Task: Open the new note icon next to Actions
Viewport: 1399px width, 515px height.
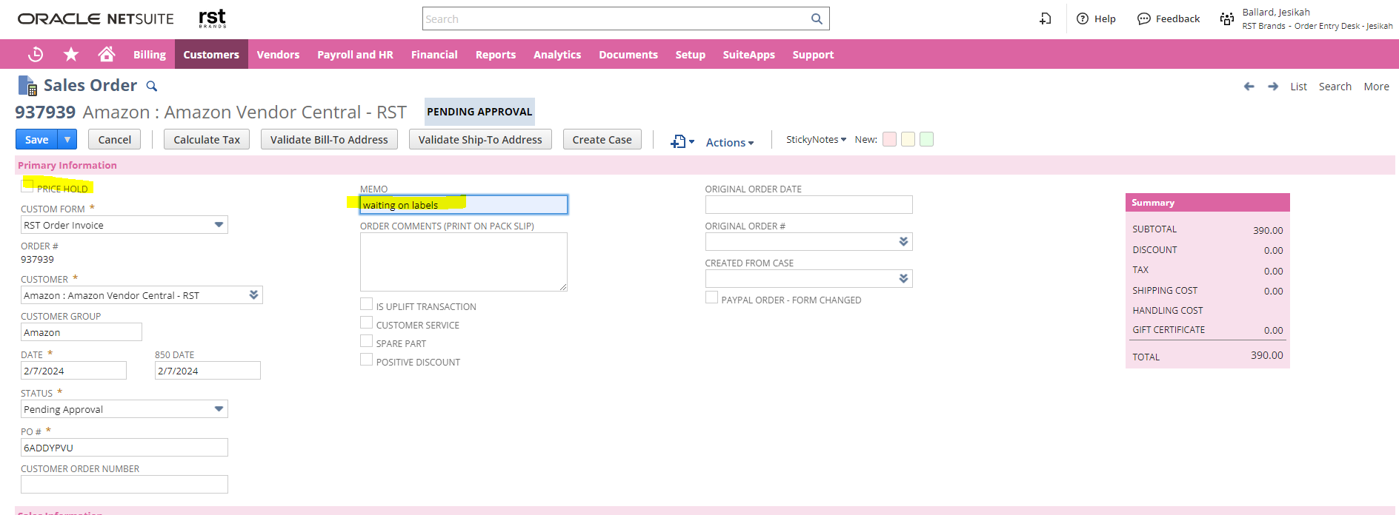Action: 682,141
